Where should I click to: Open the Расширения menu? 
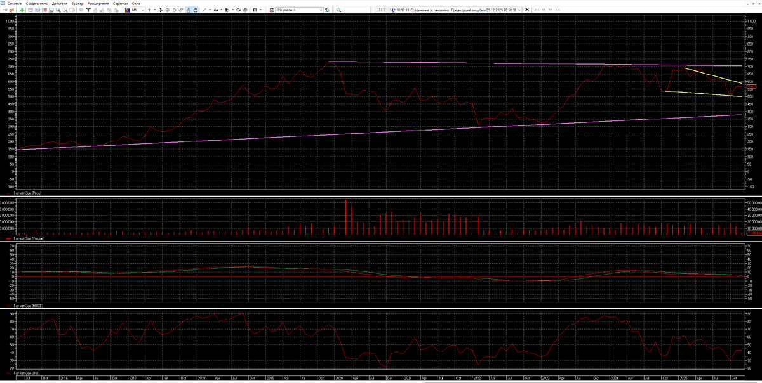coord(98,3)
